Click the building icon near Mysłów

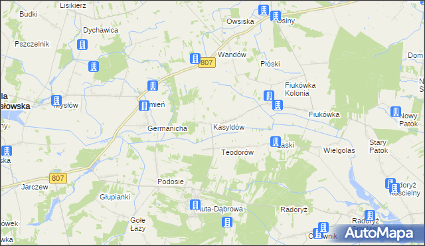[56, 100]
